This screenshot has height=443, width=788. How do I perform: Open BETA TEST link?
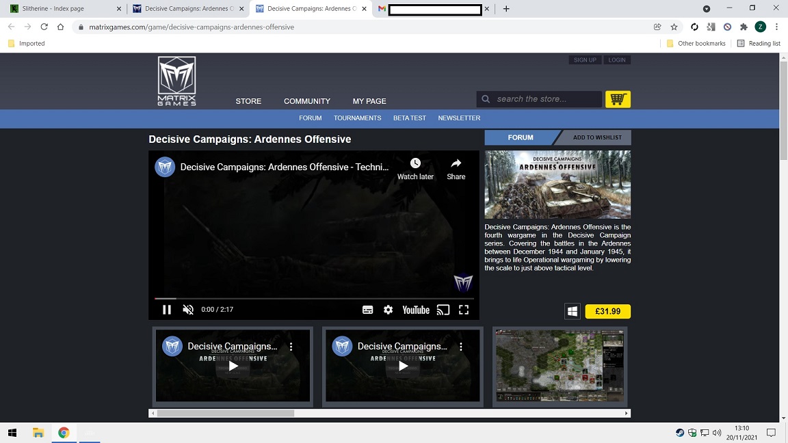tap(410, 118)
